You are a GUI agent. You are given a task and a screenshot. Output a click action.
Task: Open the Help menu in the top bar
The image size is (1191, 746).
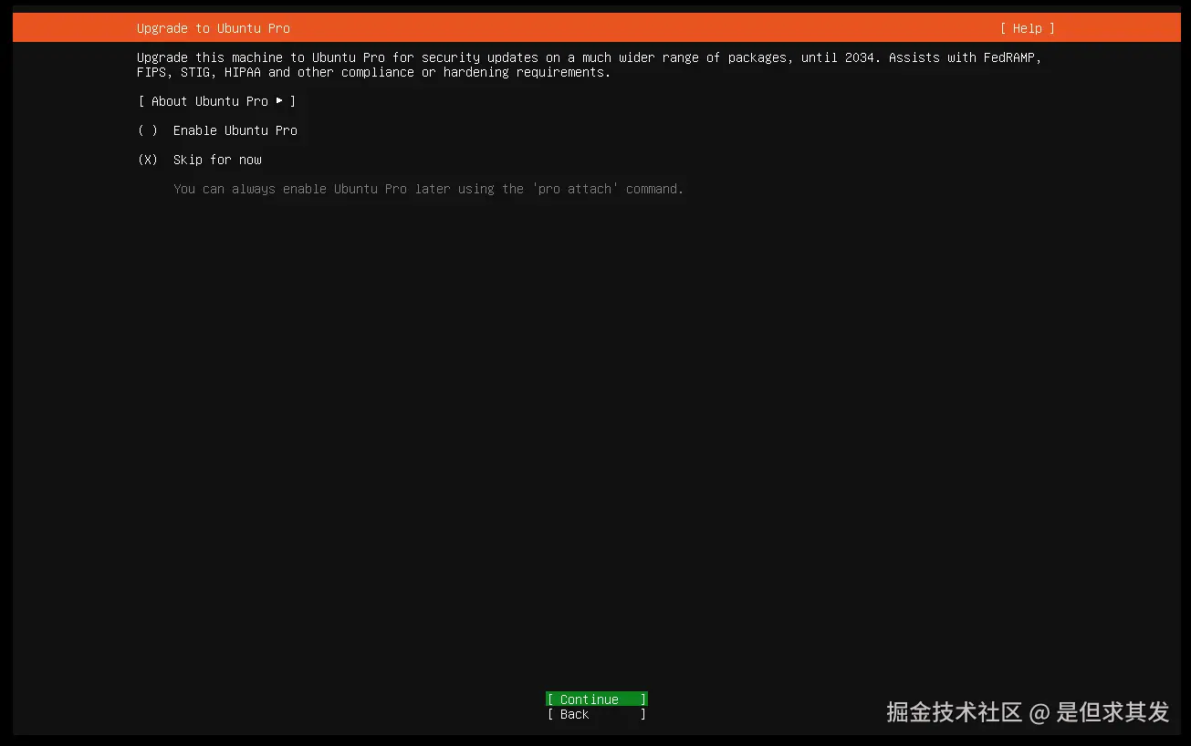pyautogui.click(x=1026, y=28)
